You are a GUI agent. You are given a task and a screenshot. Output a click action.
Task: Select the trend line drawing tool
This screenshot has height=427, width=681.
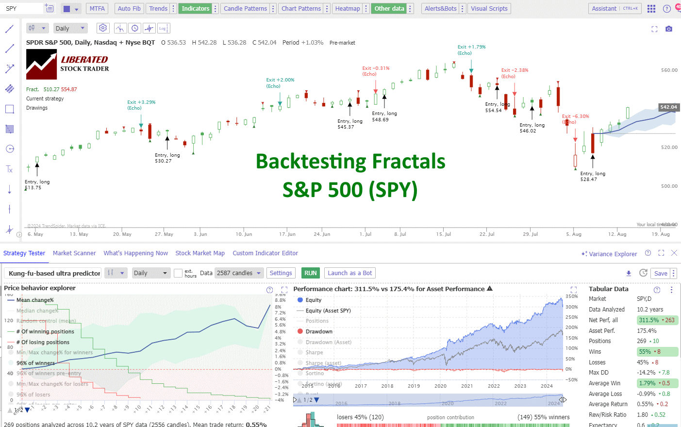(9, 49)
